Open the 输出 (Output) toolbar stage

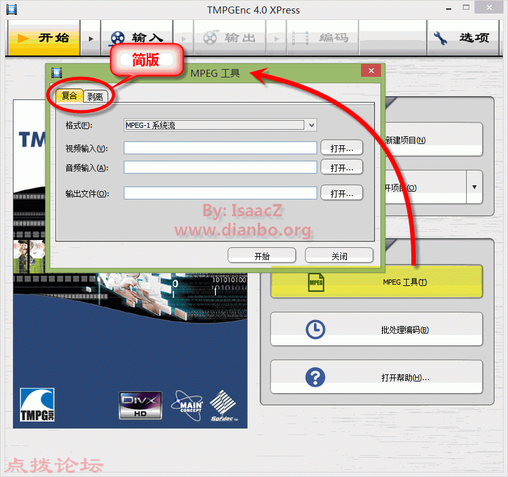point(230,37)
